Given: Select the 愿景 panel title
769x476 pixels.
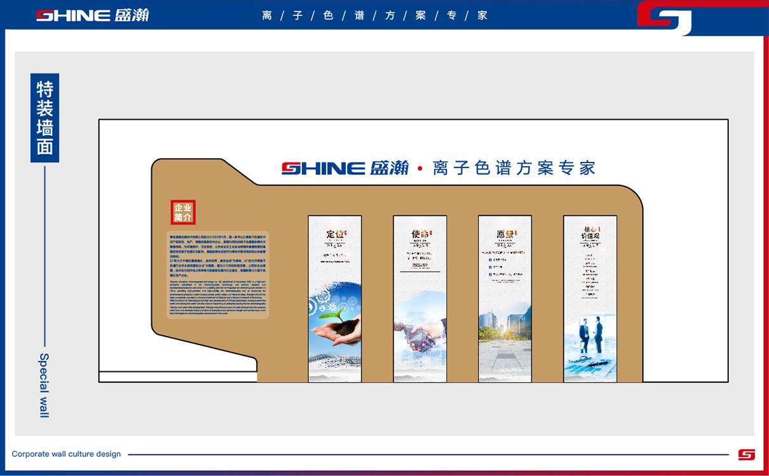Looking at the screenshot, I should click(505, 234).
